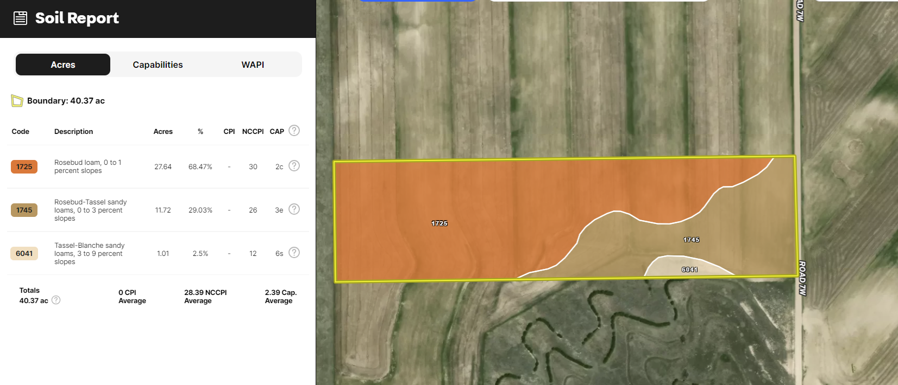
Task: Click the Tassel-Blanche sandy loams description
Action: tap(89, 253)
